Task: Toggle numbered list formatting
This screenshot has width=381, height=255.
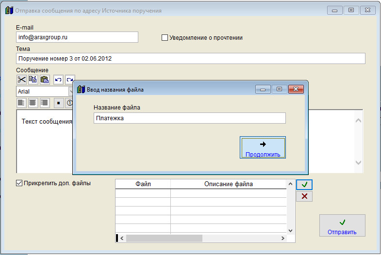Action: click(x=69, y=103)
